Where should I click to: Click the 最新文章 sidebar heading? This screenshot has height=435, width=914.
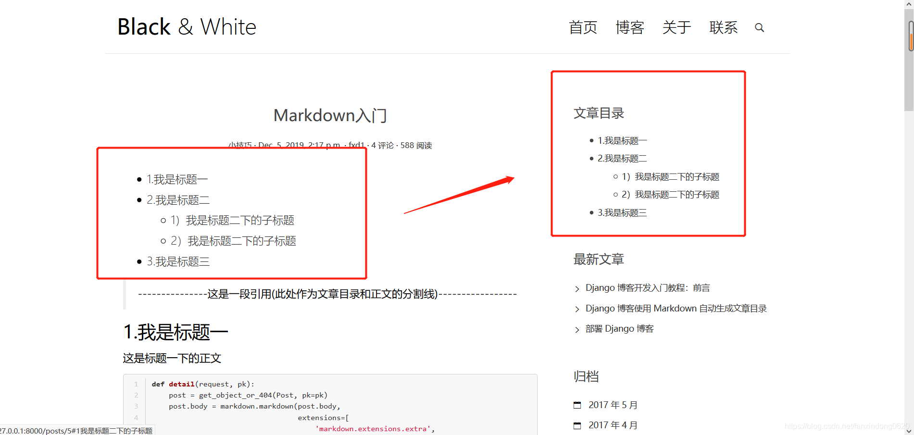tap(599, 260)
